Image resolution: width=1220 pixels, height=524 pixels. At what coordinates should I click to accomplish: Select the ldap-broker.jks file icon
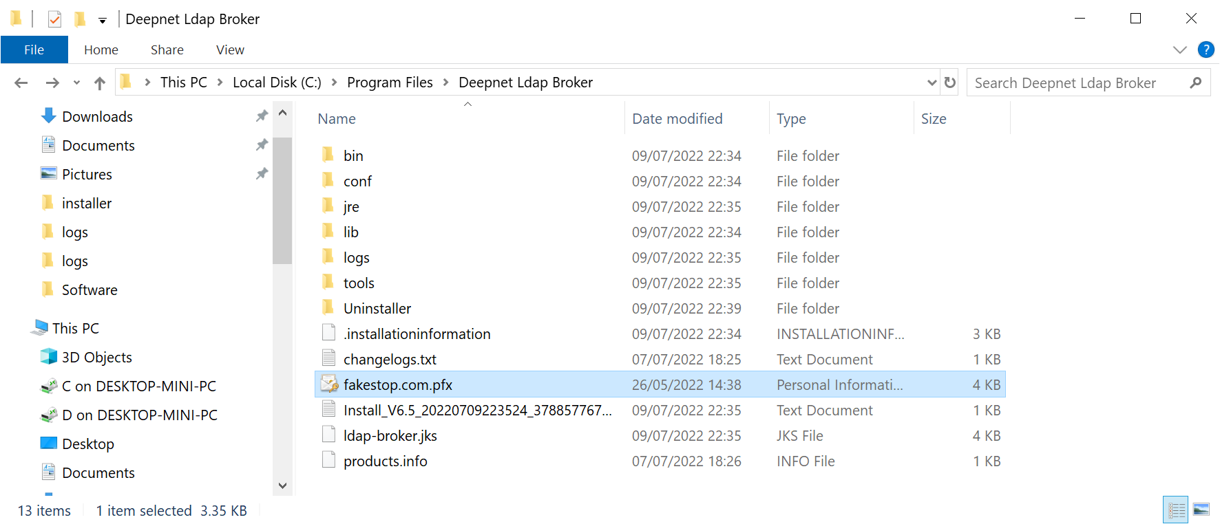coord(329,435)
